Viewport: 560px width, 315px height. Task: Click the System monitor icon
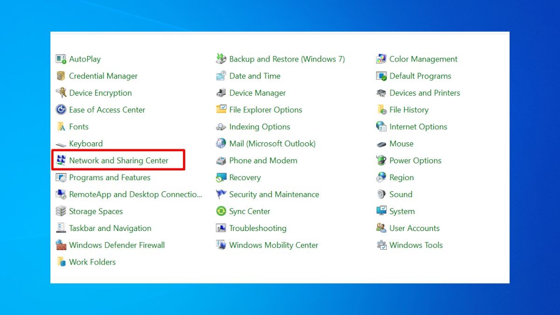point(382,211)
